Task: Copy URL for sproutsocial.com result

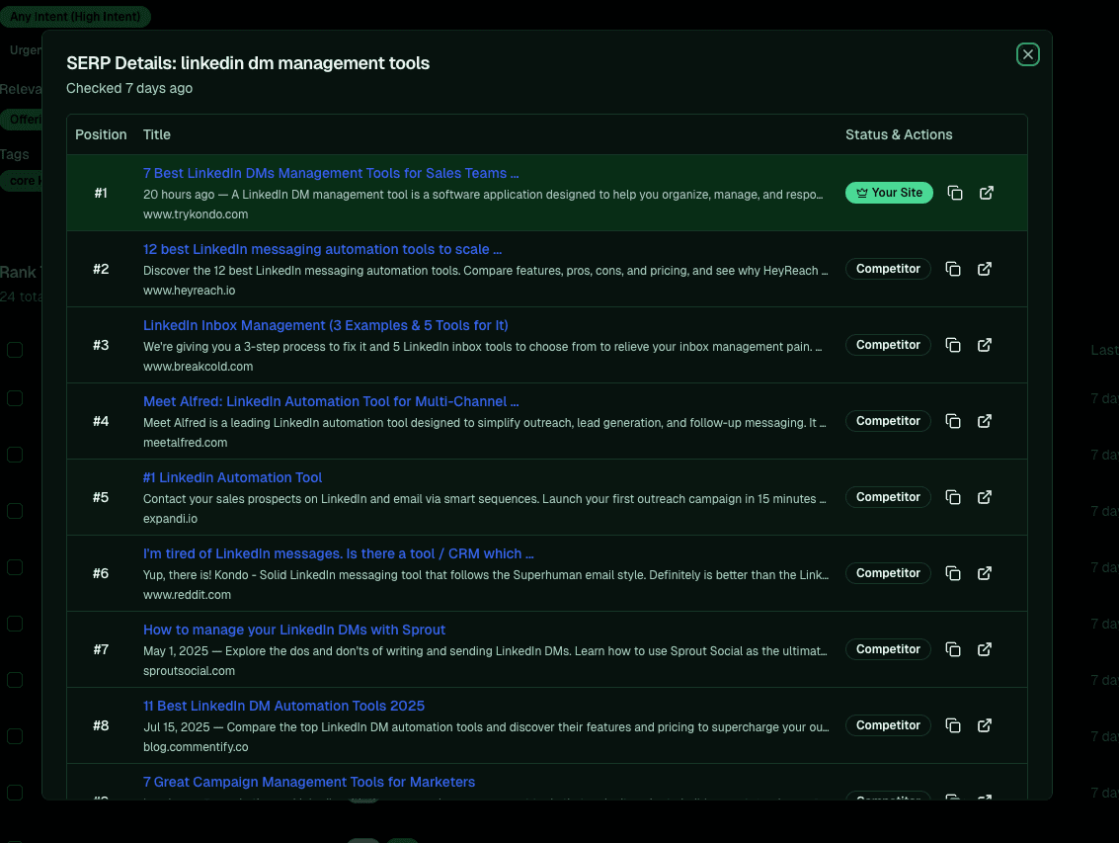Action: [953, 649]
